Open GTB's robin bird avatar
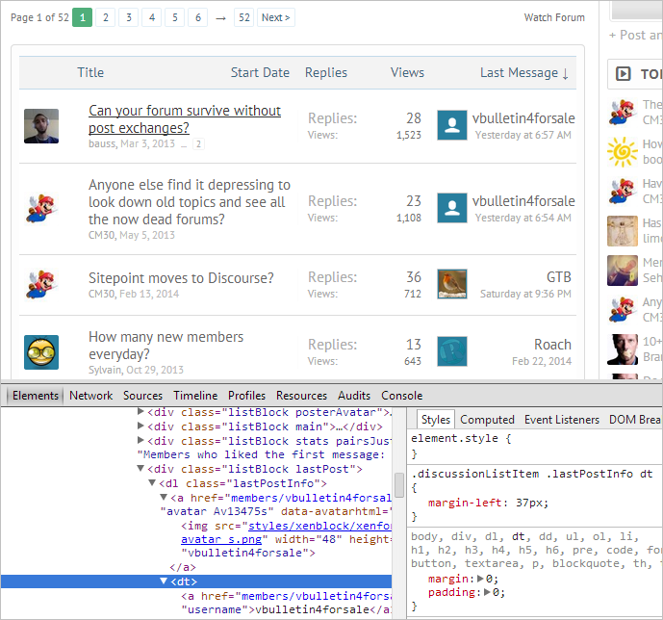The image size is (663, 620). pos(452,284)
